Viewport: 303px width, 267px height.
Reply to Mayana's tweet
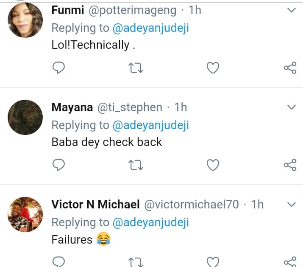[x=58, y=164]
